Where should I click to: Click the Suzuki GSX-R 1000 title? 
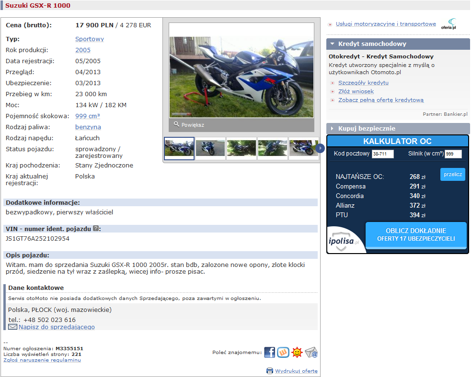point(38,5)
